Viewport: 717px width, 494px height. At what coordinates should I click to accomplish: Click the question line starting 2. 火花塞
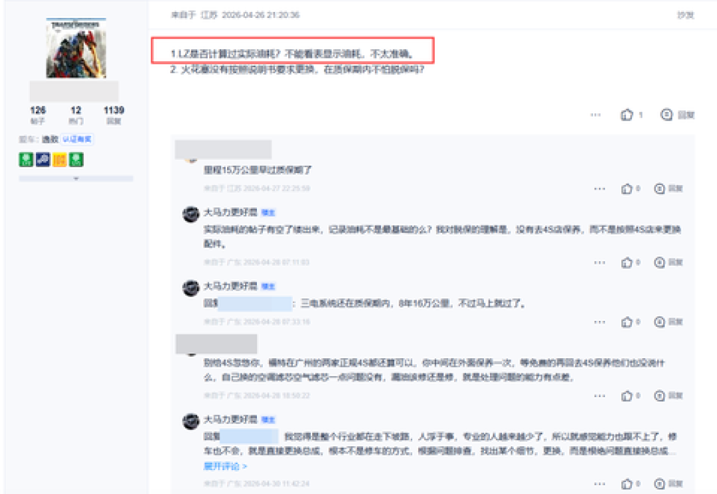pos(297,70)
